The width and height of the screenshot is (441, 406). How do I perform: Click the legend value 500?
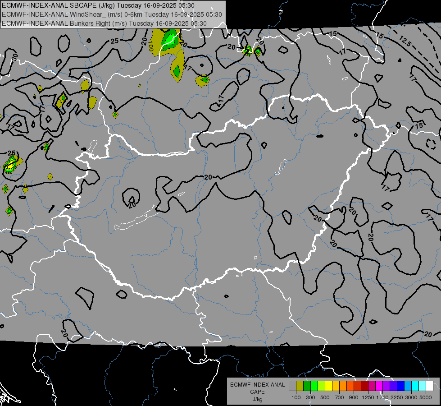click(x=325, y=397)
